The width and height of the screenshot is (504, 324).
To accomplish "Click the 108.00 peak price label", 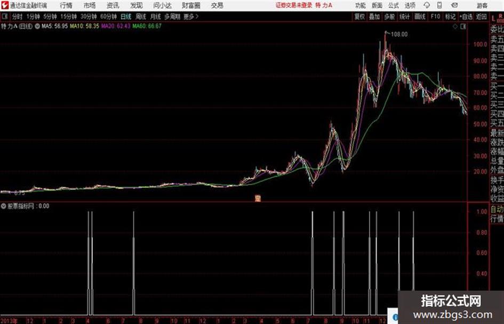I will click(399, 35).
